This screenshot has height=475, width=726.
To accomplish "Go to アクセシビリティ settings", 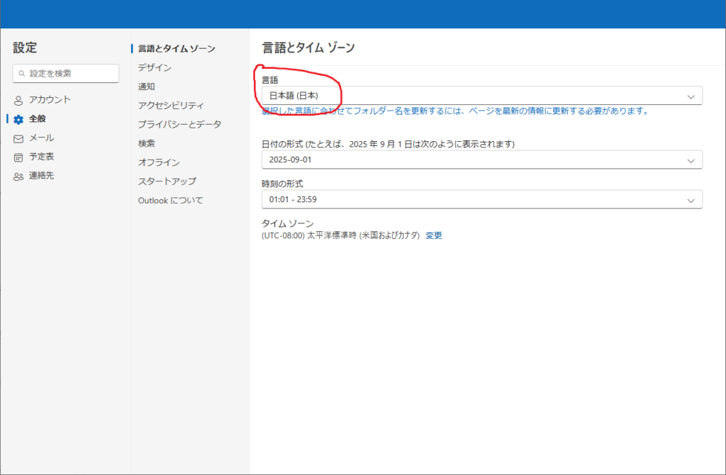I will pyautogui.click(x=171, y=106).
